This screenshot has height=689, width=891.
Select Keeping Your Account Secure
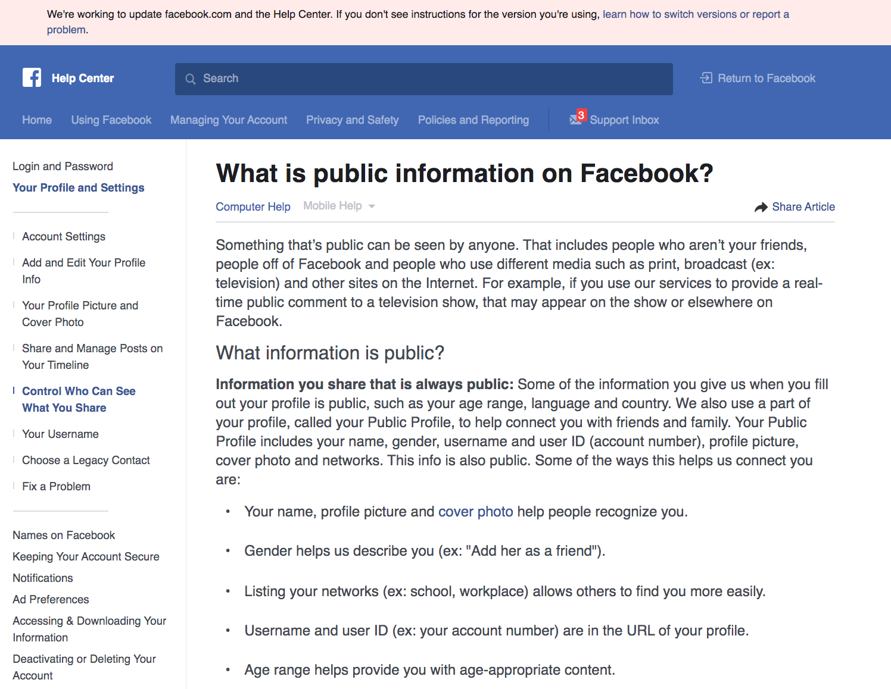pos(86,556)
